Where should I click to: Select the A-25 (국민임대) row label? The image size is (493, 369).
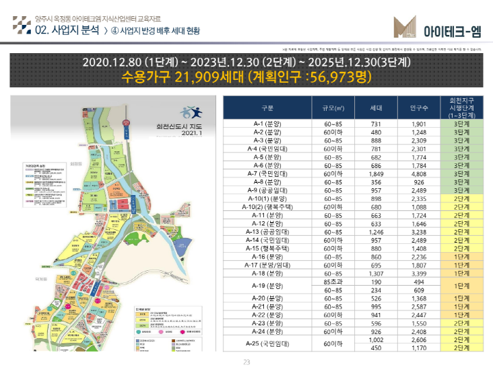click(x=267, y=344)
